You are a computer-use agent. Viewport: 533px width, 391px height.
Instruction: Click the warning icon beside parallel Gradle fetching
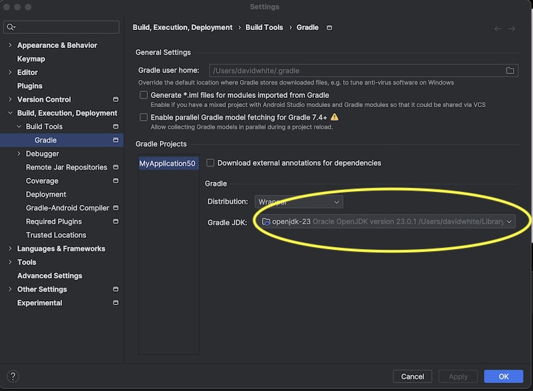click(x=334, y=117)
